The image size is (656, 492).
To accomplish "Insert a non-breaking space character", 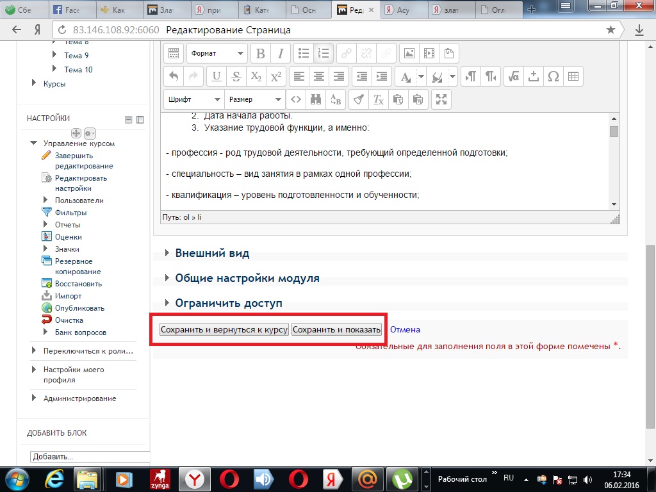I will point(534,76).
